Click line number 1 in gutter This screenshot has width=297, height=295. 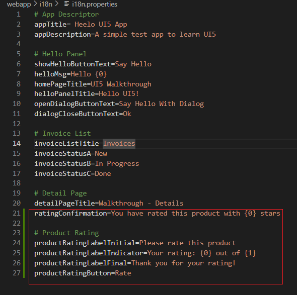18,15
